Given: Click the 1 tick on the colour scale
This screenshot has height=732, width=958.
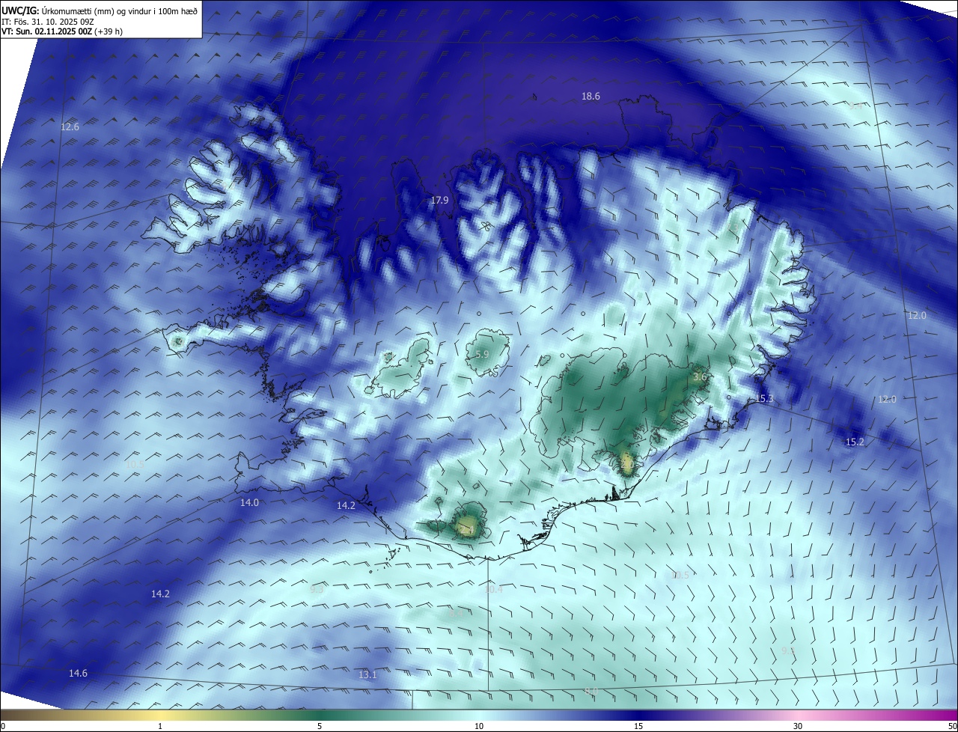Looking at the screenshot, I should [160, 727].
